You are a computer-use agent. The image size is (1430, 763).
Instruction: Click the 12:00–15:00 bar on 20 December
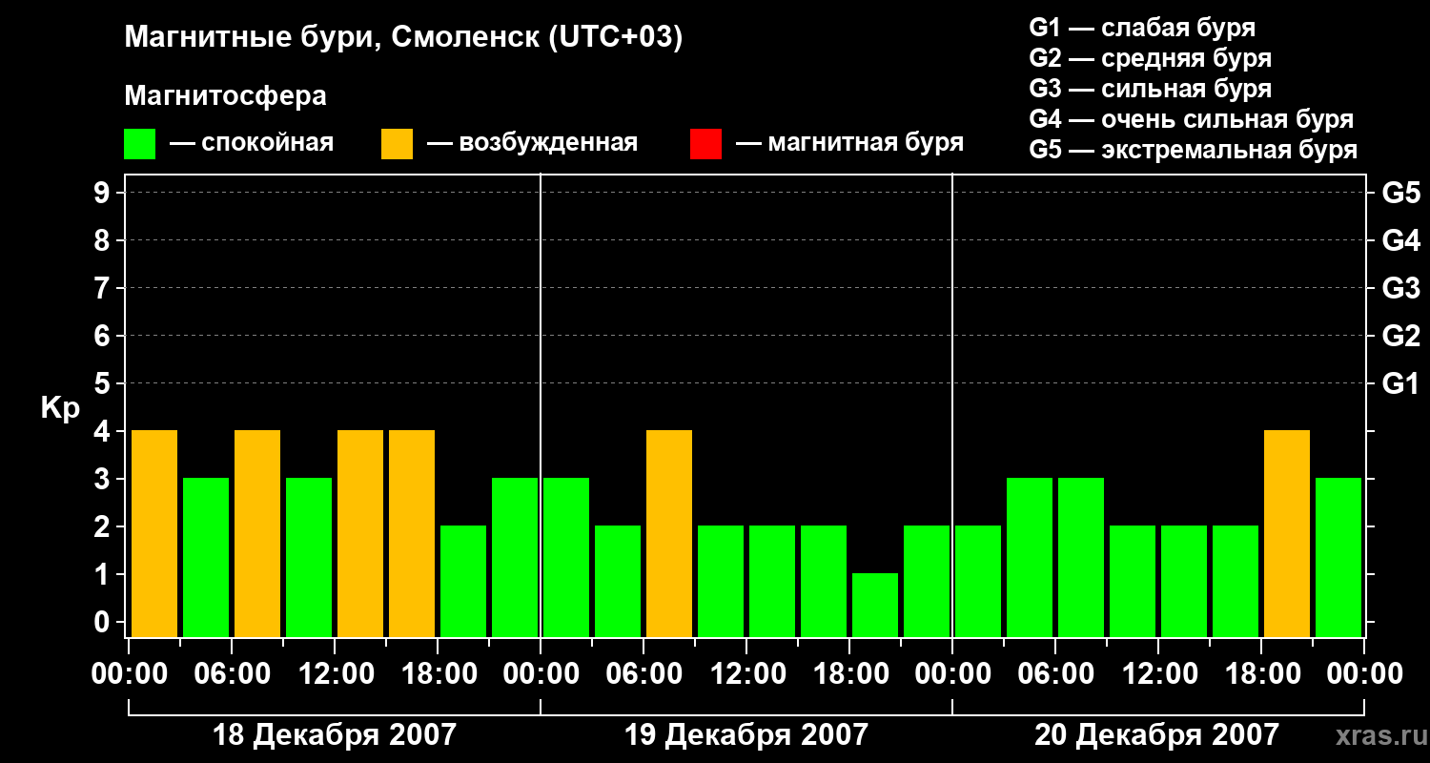(x=1184, y=581)
